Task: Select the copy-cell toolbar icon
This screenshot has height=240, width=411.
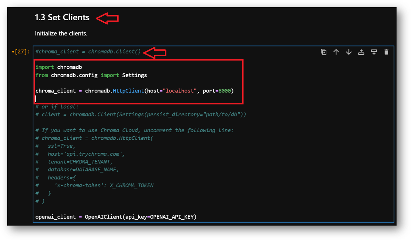Action: (x=324, y=52)
